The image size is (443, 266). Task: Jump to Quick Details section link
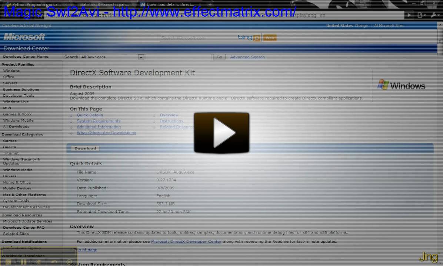tap(90, 115)
